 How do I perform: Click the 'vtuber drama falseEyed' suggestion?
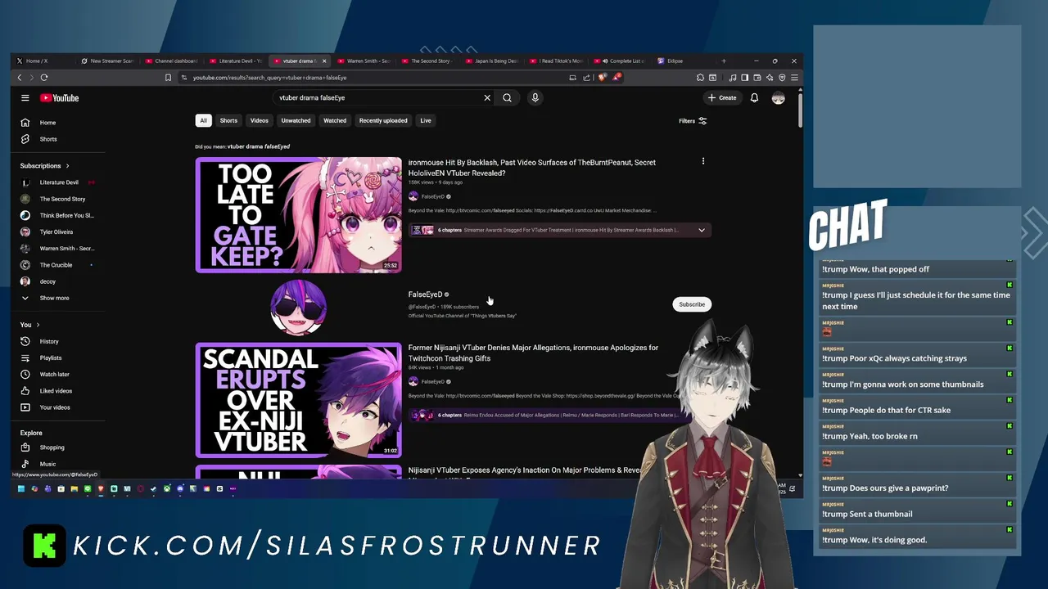259,146
